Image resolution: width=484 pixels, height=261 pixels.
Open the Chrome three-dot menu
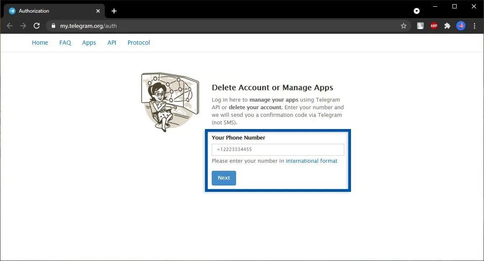click(475, 26)
